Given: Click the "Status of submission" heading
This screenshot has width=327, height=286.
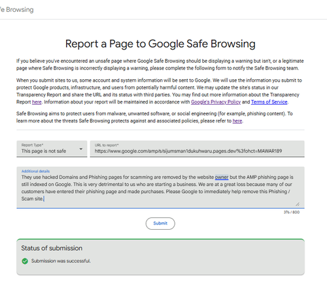Looking at the screenshot, I should click(52, 248).
